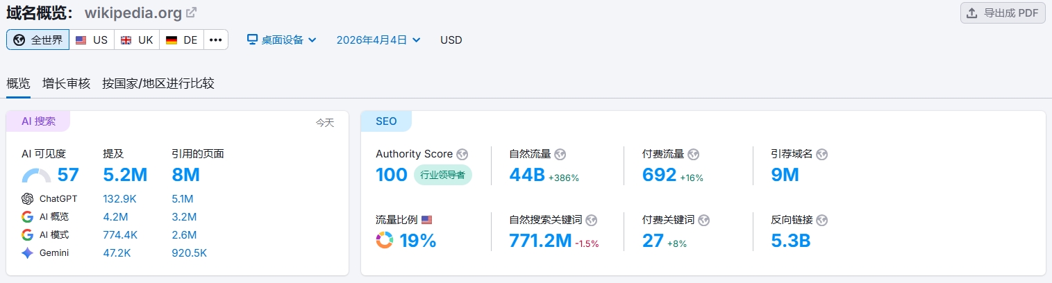
Task: Open the 按国家/地区进行比较 tab
Action: tap(158, 83)
